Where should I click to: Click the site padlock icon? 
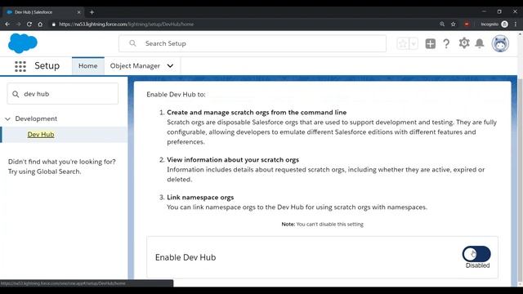[54, 24]
